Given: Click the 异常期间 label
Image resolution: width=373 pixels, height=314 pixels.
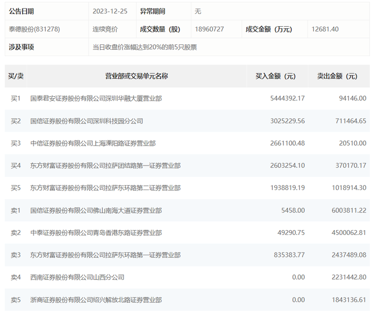Looking at the screenshot, I should click(152, 11).
